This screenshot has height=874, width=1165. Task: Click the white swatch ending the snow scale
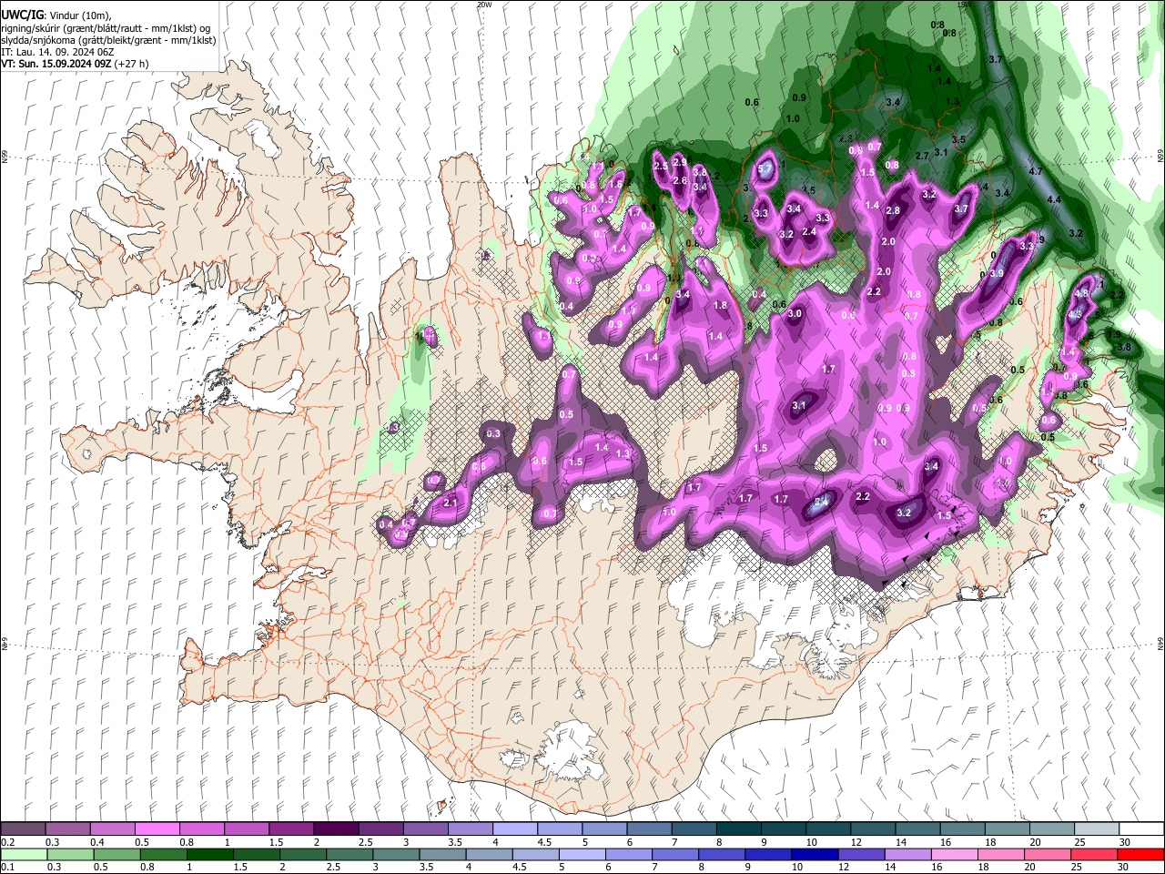(1141, 829)
